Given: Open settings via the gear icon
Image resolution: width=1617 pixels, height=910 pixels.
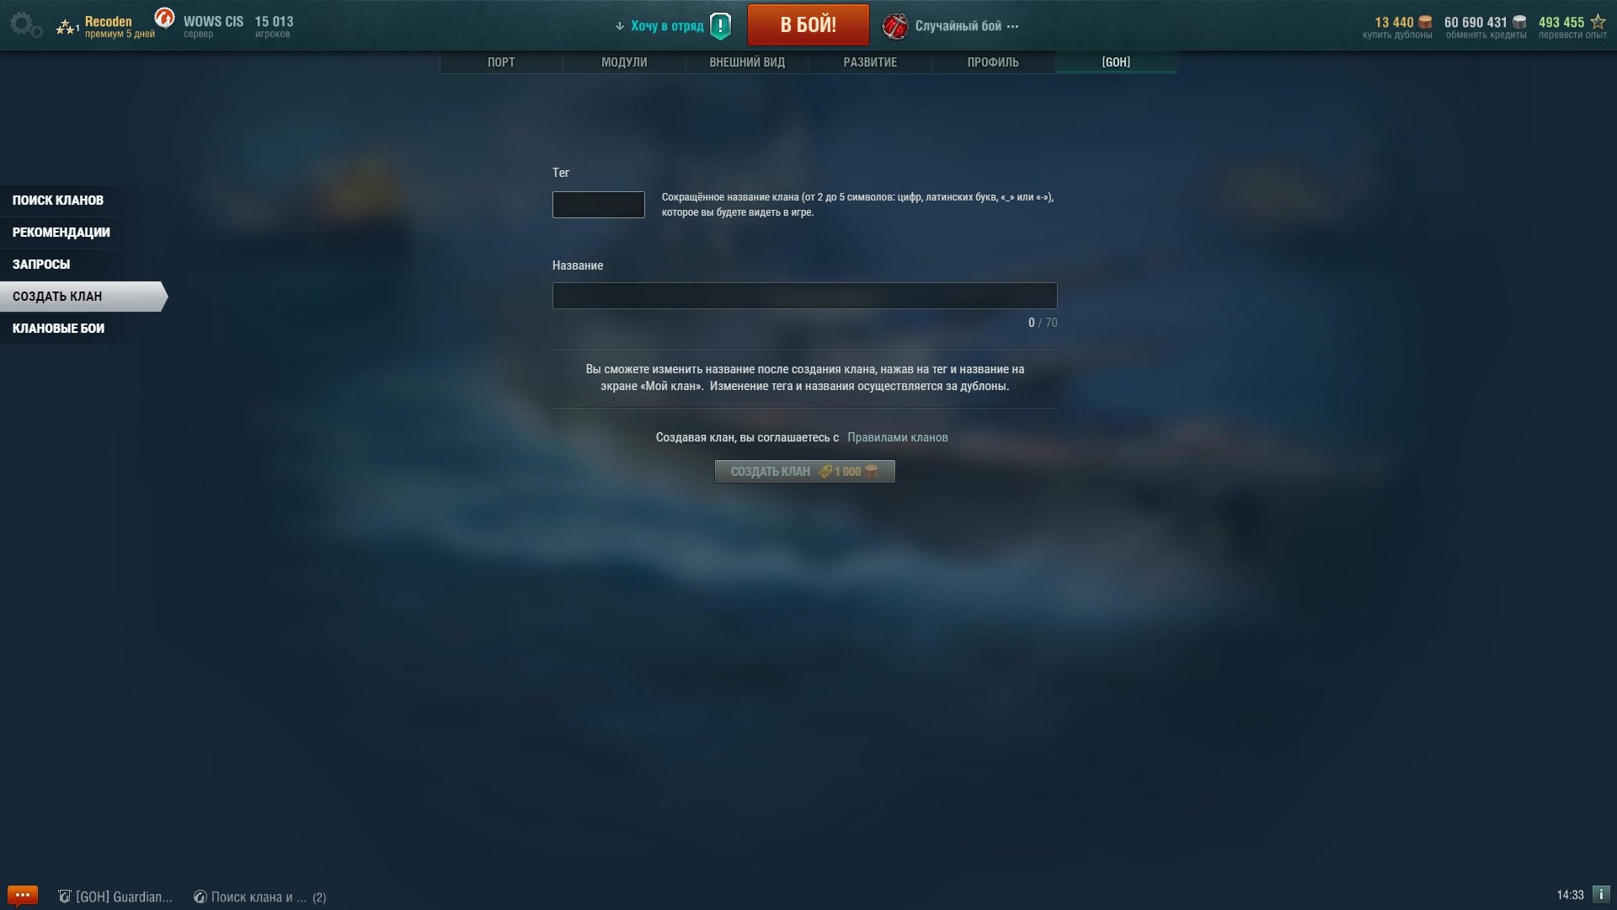Looking at the screenshot, I should point(25,24).
